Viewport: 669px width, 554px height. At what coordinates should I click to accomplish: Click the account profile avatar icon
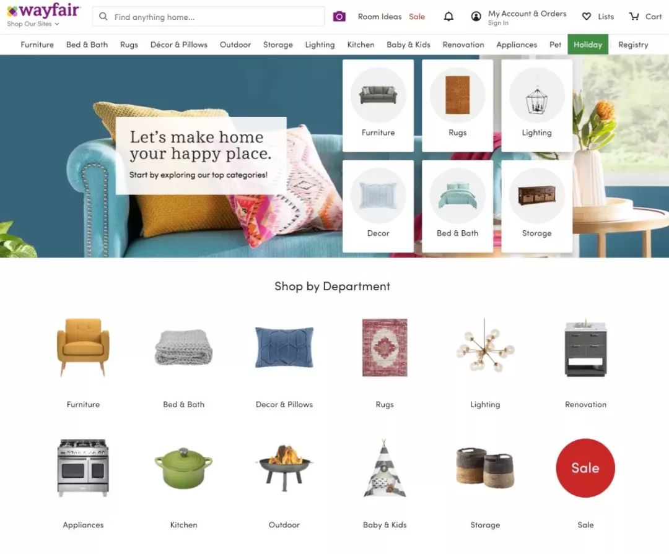click(476, 17)
